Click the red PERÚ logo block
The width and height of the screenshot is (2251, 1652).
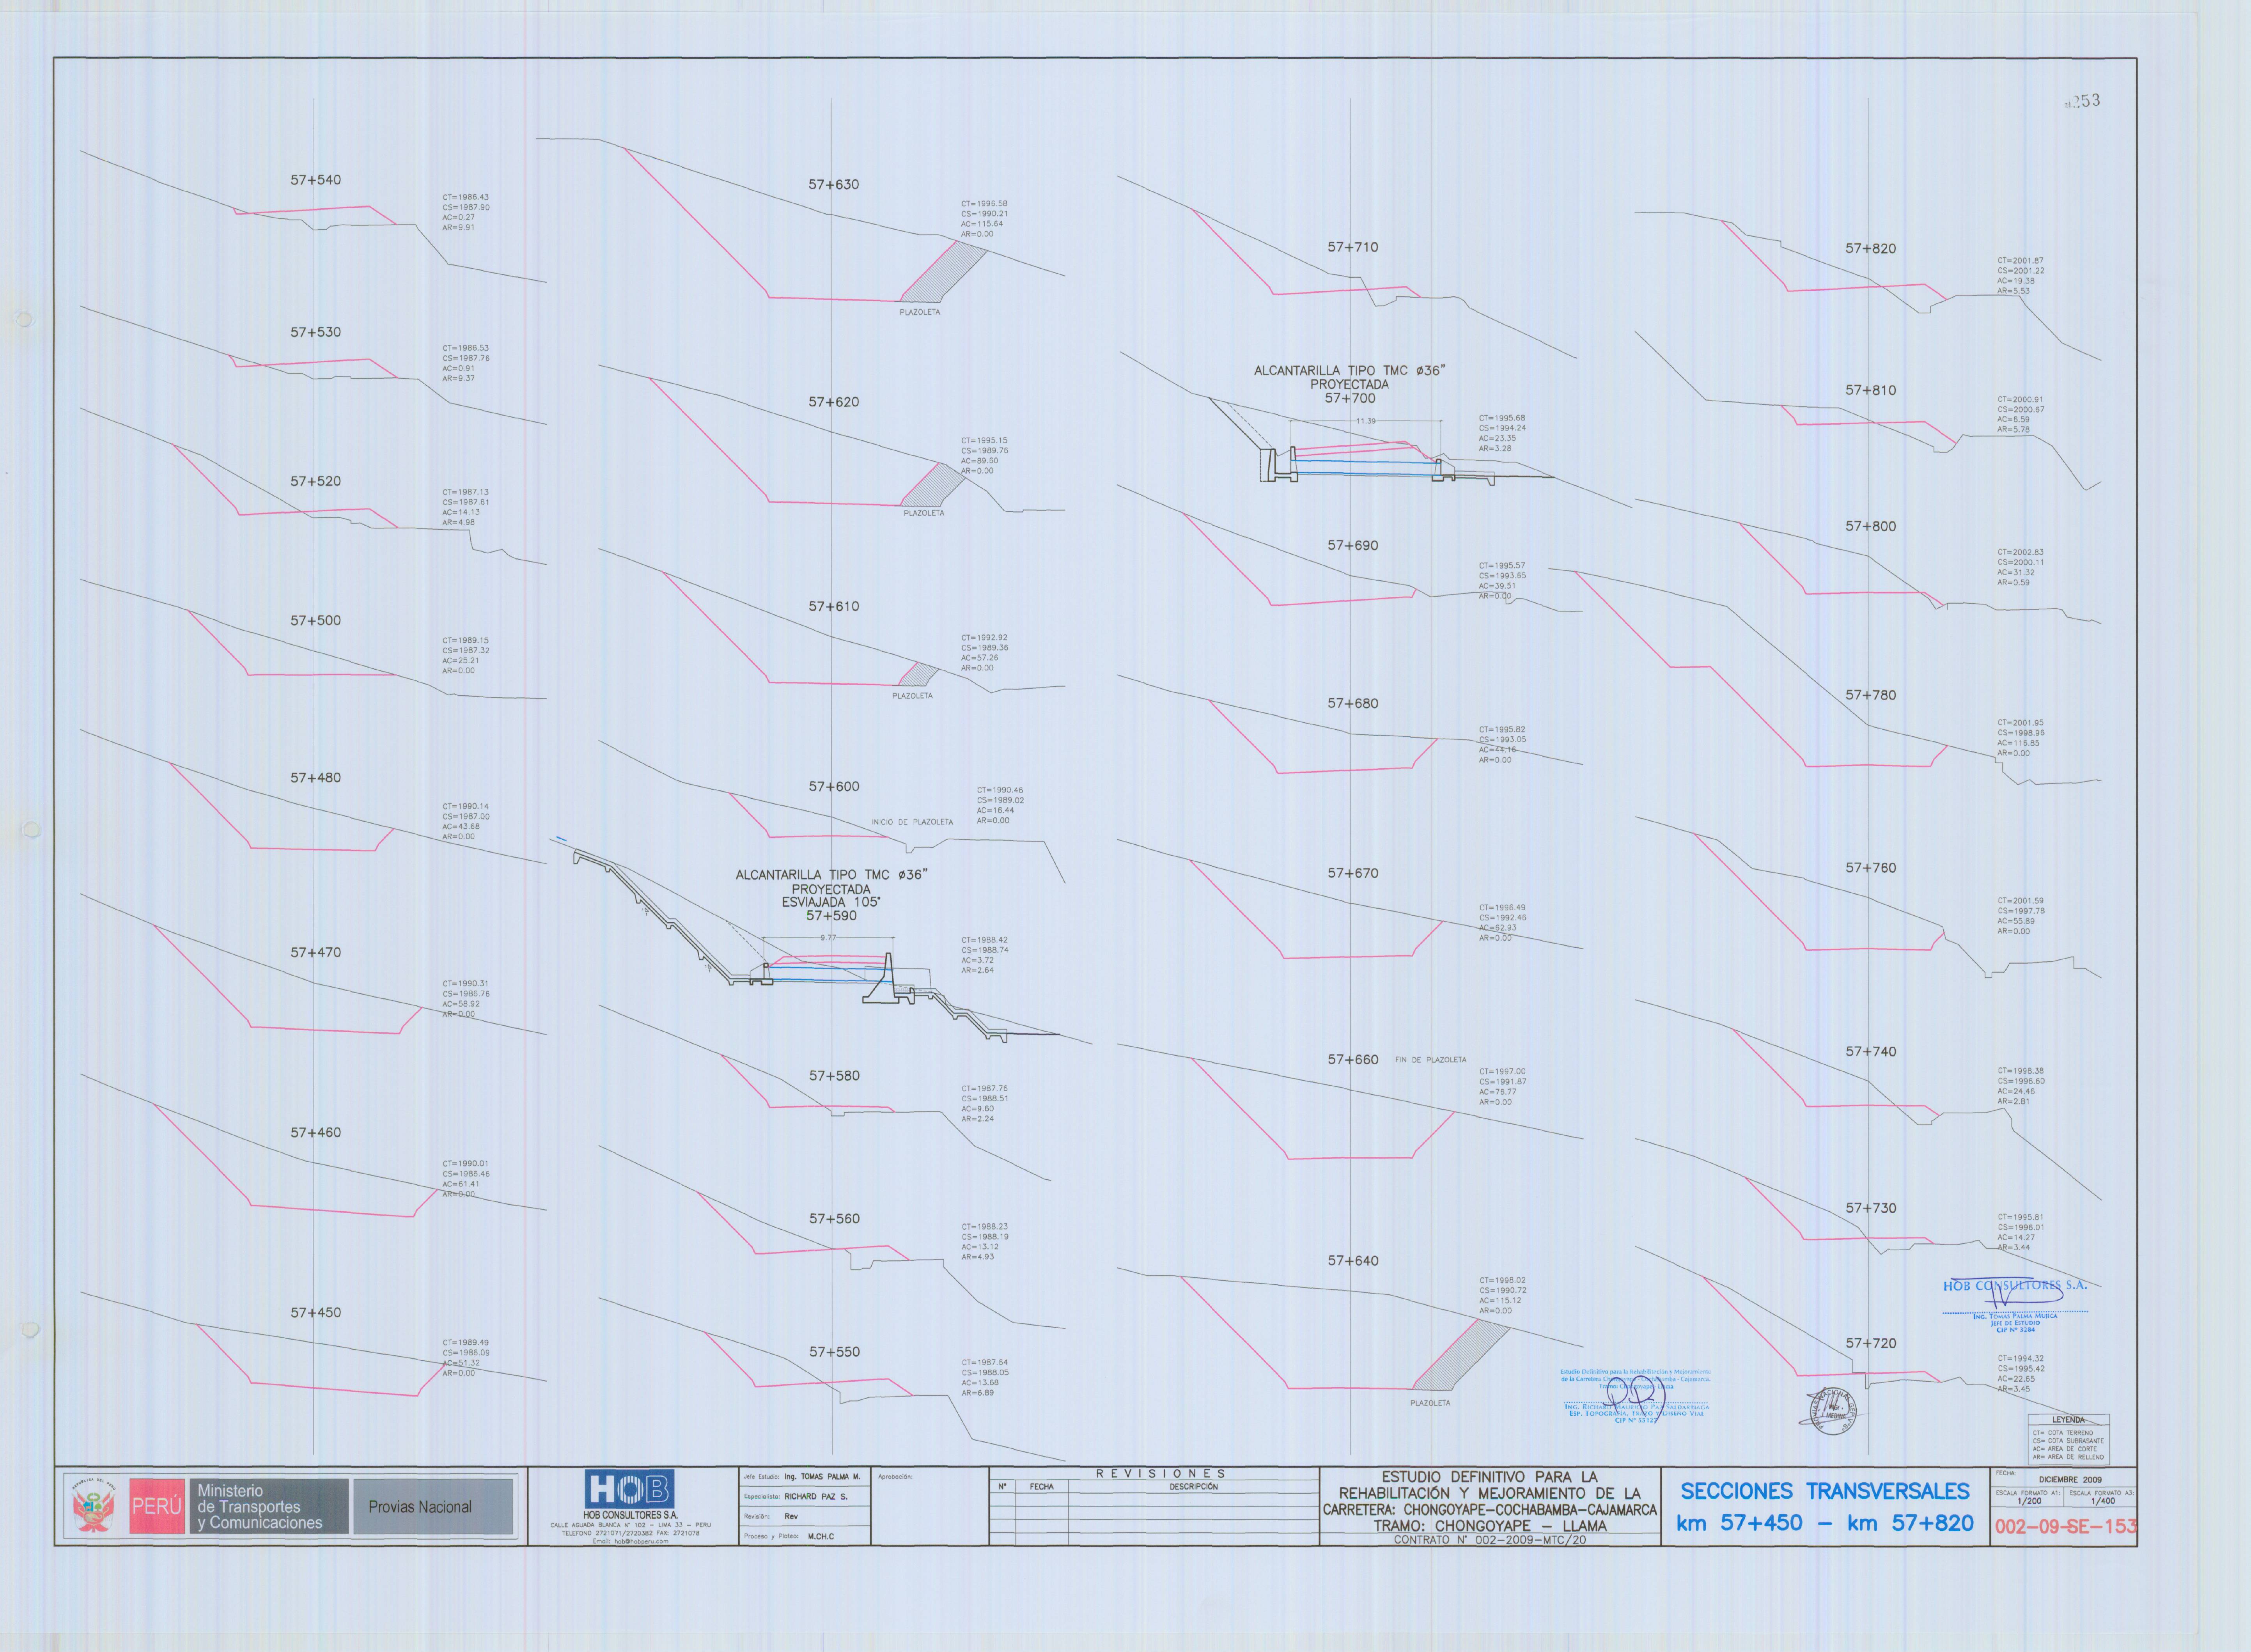pyautogui.click(x=157, y=1506)
